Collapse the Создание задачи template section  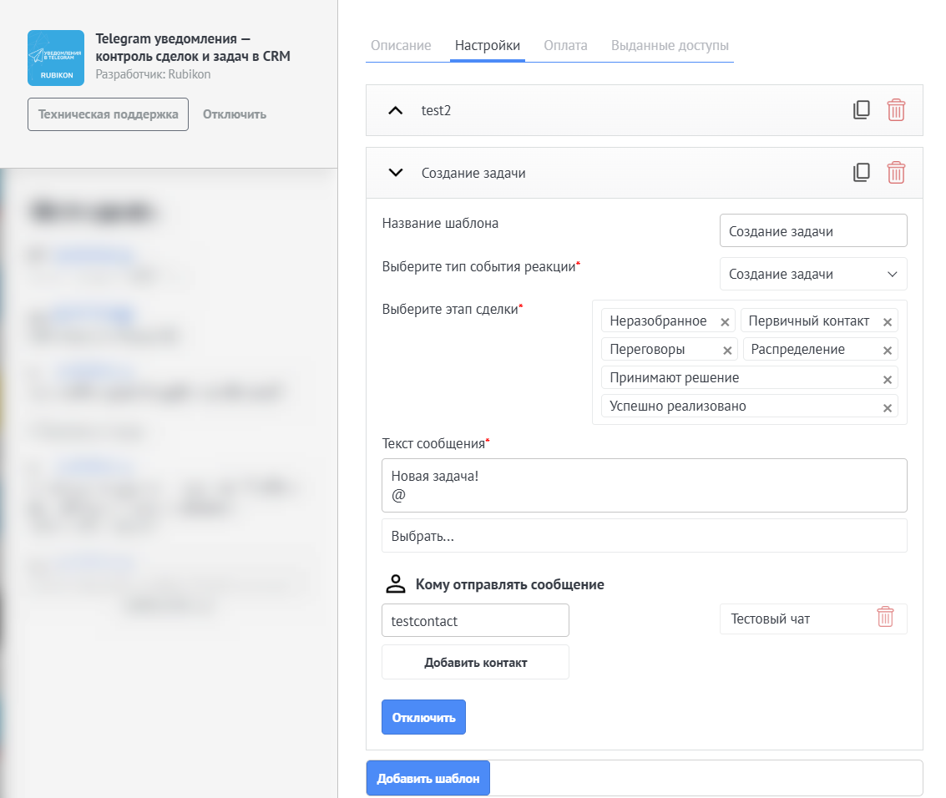(x=395, y=173)
